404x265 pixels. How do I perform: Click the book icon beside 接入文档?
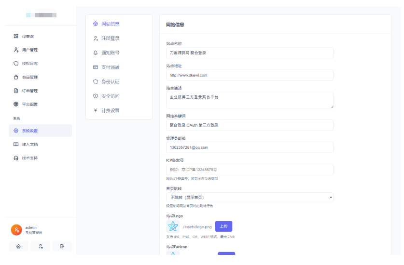[16, 144]
